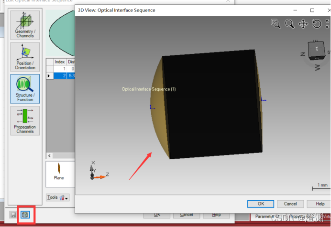Open the Tools dropdown menu
331x227 pixels.
pos(57,197)
